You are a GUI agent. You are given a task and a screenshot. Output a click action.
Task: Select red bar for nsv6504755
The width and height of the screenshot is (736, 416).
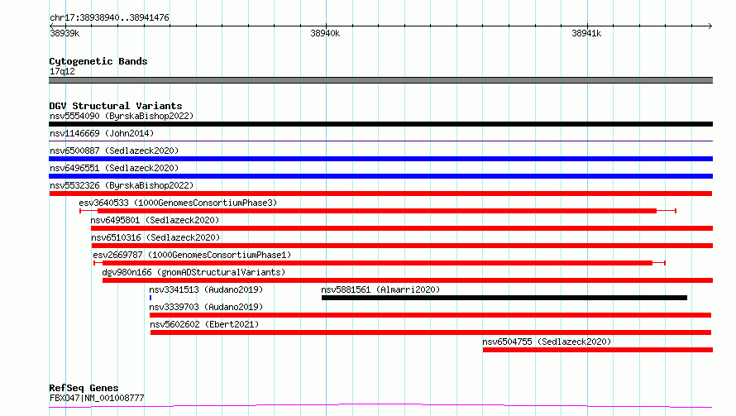click(x=598, y=350)
